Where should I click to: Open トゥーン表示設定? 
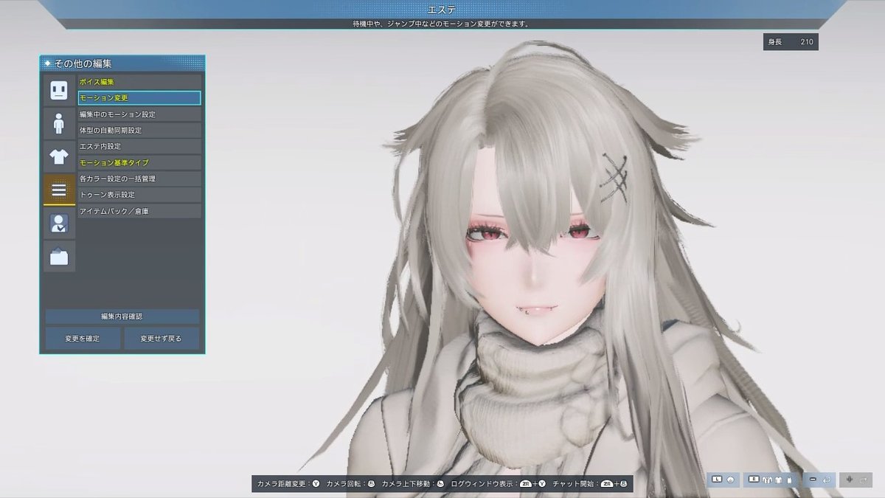(x=139, y=195)
